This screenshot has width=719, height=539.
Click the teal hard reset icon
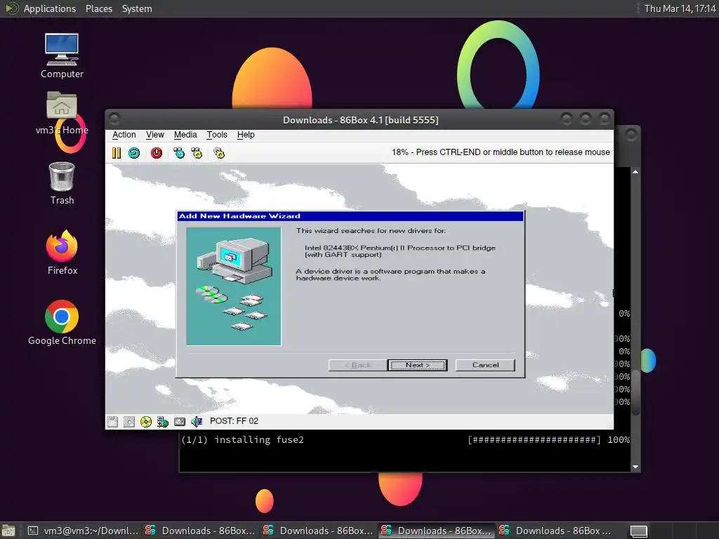(134, 152)
